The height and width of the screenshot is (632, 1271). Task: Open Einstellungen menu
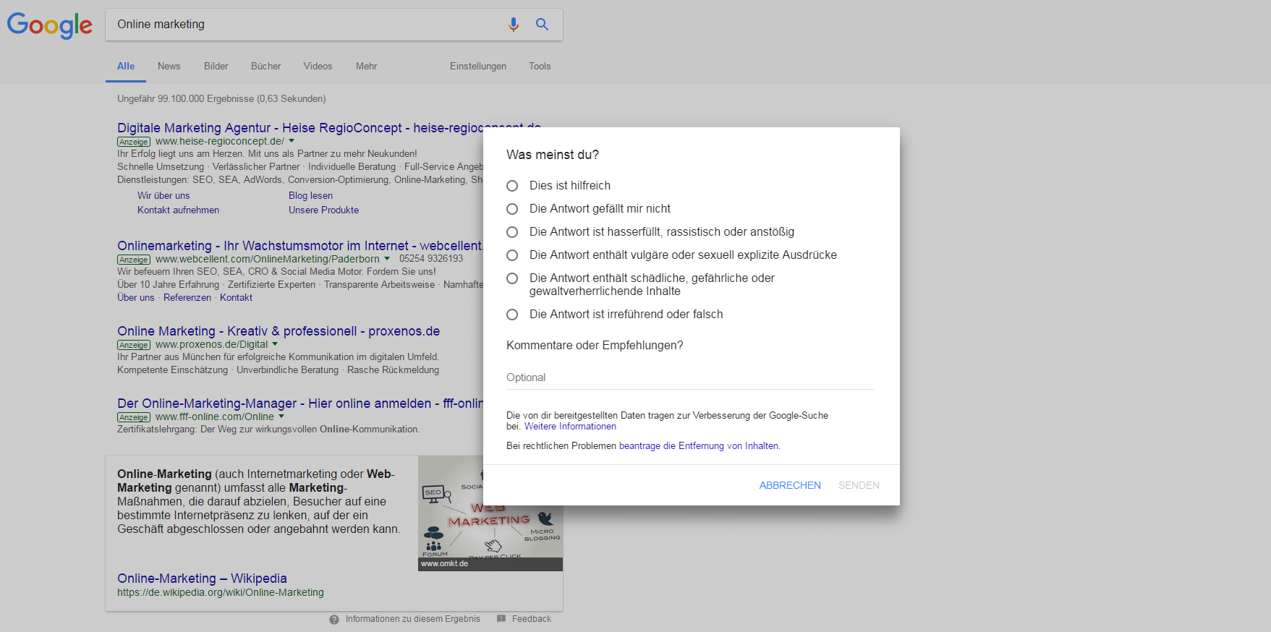478,66
